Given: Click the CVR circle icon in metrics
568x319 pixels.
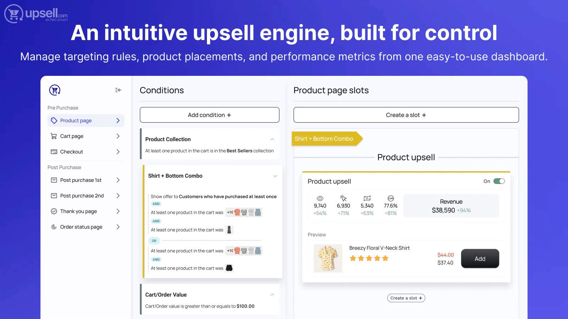Looking at the screenshot, I should point(390,198).
